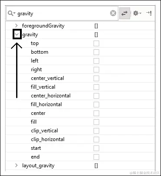161x176 pixels.
Task: Select the clip_vertical label
Action: [44, 131]
